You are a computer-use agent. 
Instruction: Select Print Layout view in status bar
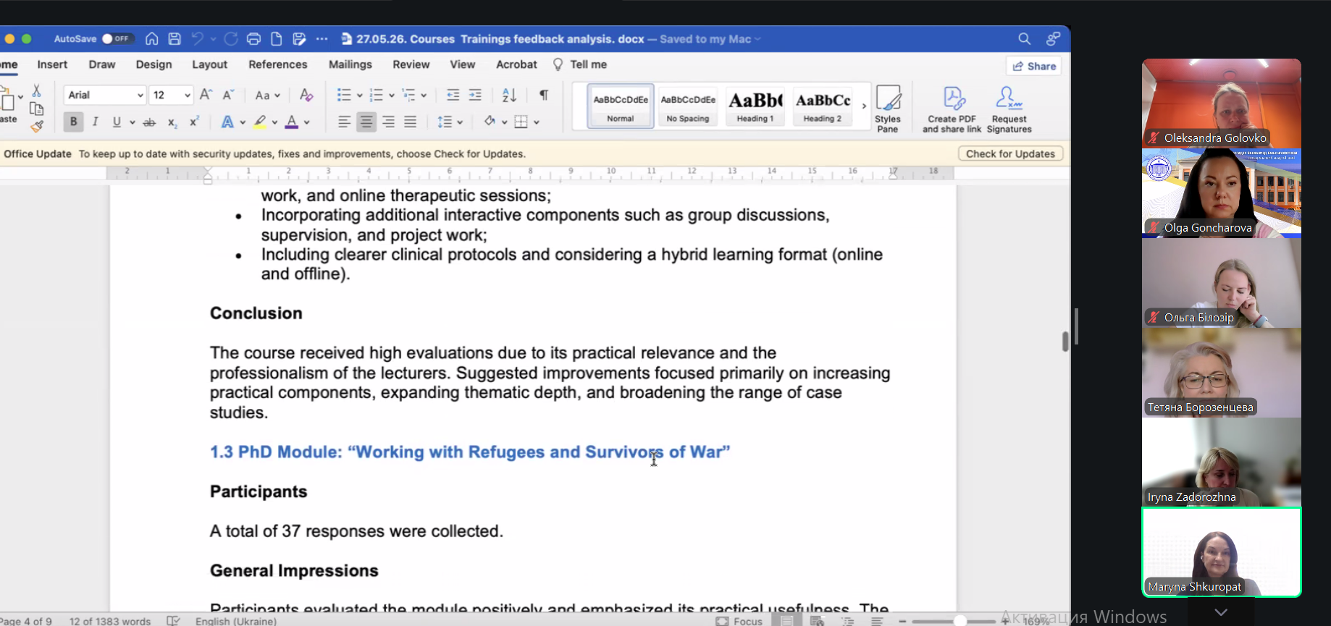[x=786, y=621]
